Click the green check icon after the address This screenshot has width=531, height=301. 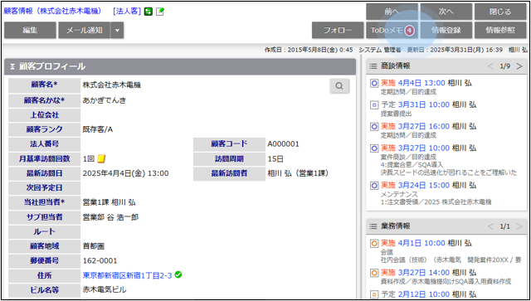[x=178, y=275]
